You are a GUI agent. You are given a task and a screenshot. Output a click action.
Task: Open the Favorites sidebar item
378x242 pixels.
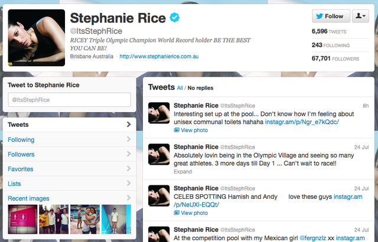click(70, 169)
